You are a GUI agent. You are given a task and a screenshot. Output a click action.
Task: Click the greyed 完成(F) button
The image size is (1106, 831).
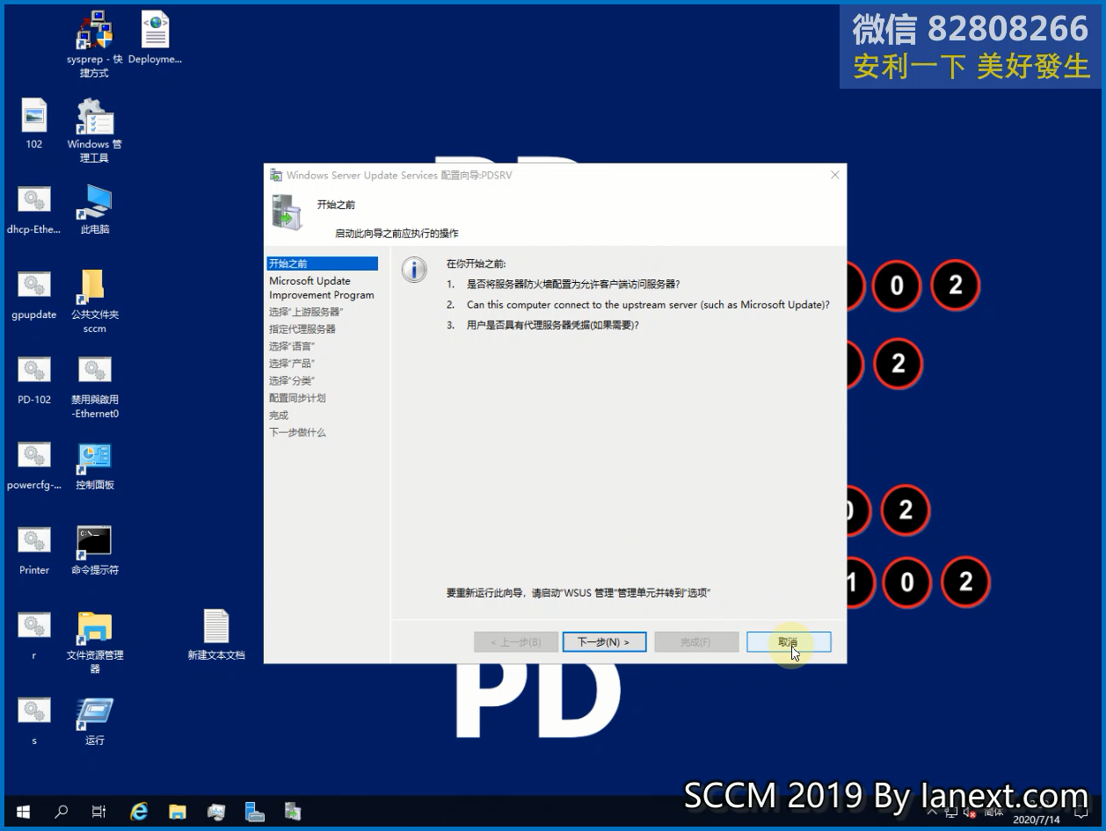click(696, 642)
